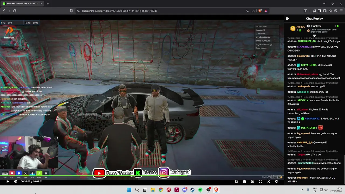
Task: Open Steam from the taskbar
Action: 192,190
